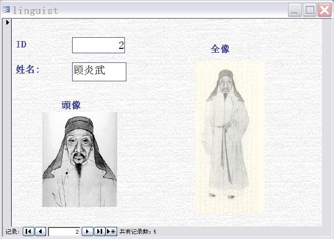The width and height of the screenshot is (334, 239).
Task: Go to previous record button
Action: point(41,231)
